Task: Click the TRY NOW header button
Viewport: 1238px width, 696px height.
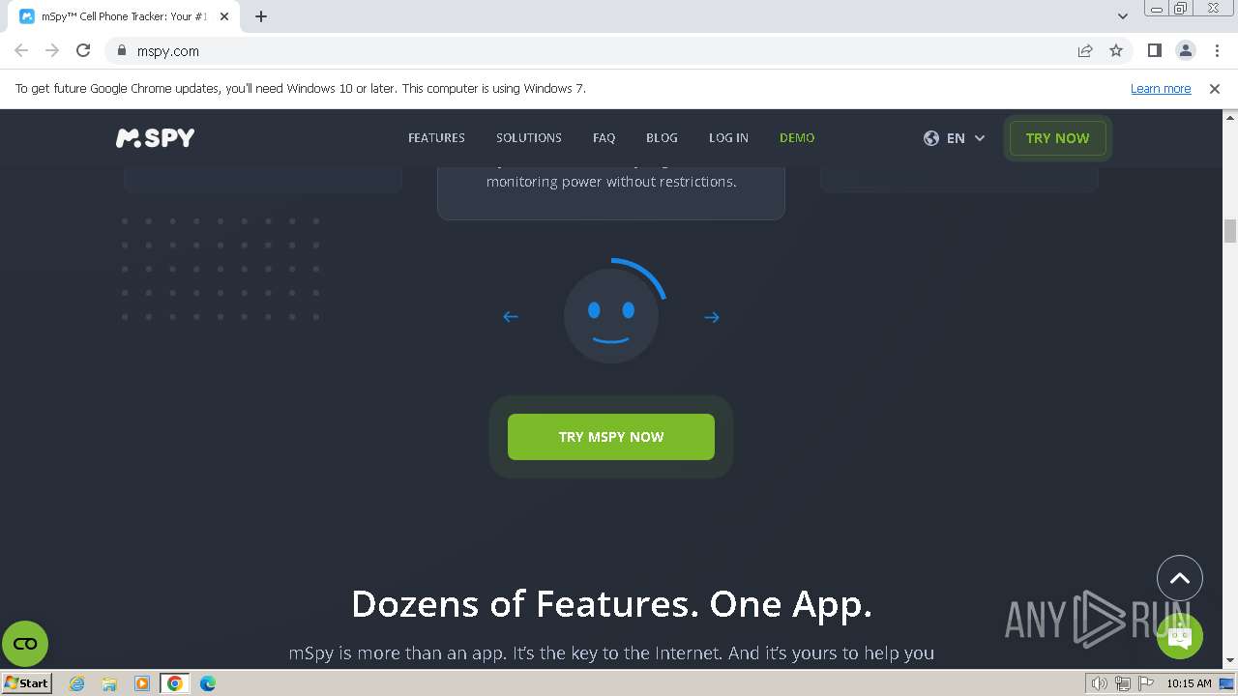Action: (1057, 138)
